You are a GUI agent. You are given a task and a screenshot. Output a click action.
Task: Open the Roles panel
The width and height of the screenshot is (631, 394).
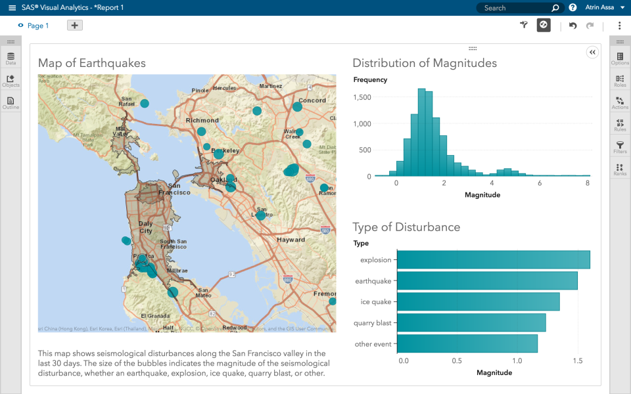tap(619, 80)
